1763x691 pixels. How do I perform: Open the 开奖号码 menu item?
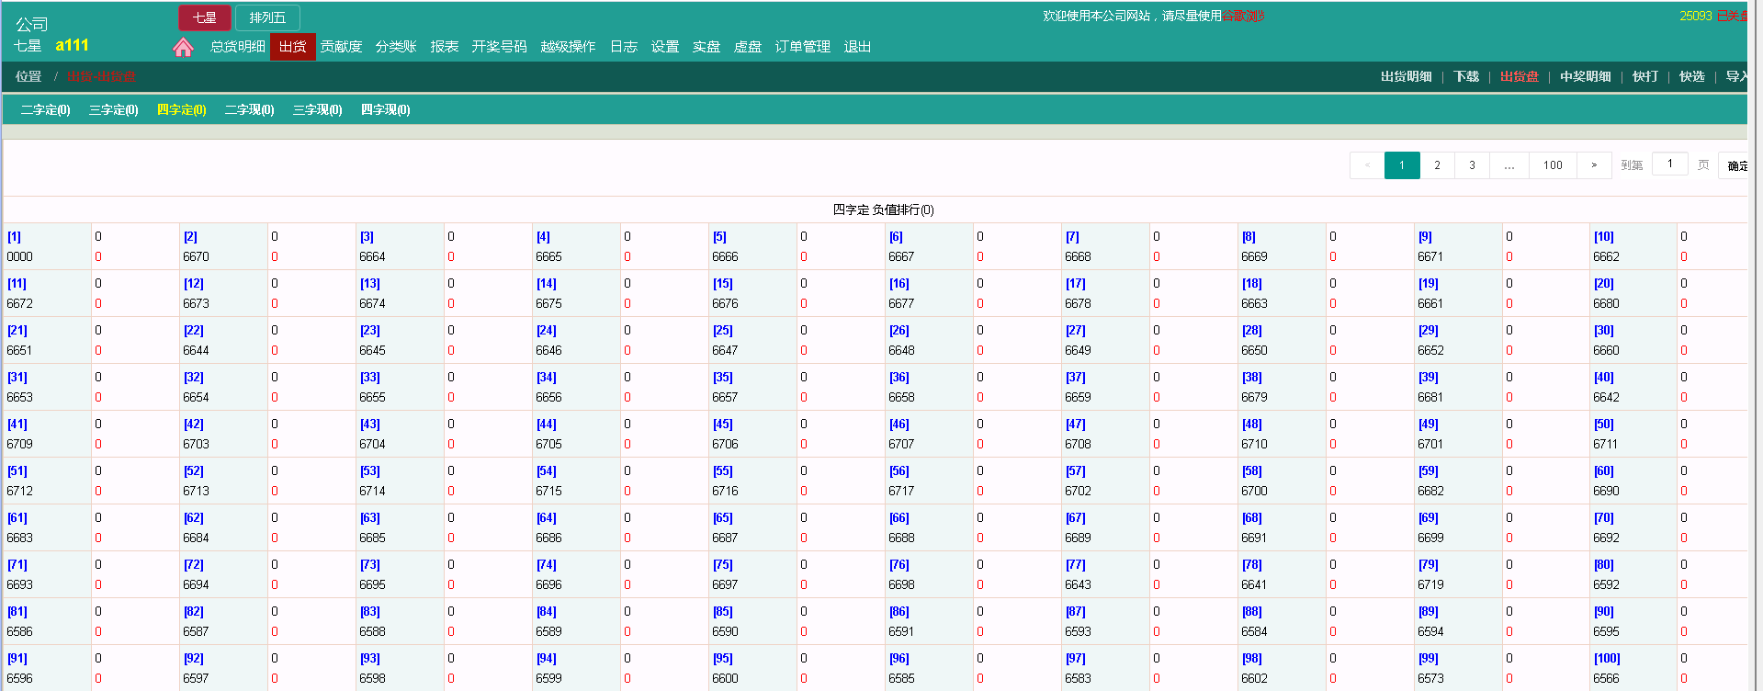pos(499,47)
